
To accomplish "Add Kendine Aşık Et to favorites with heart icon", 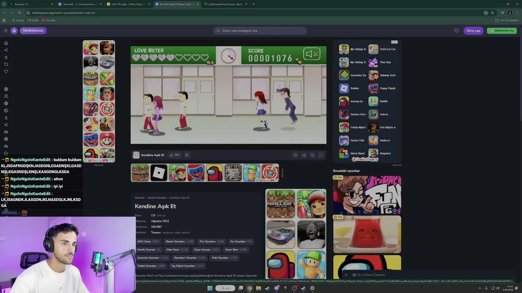I will [x=295, y=155].
